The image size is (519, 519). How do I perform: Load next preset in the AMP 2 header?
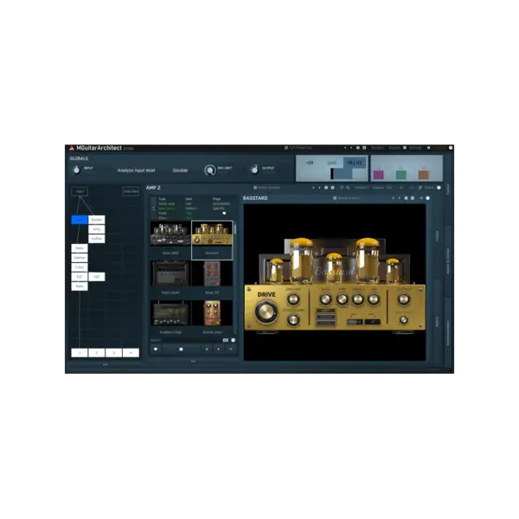click(x=319, y=188)
